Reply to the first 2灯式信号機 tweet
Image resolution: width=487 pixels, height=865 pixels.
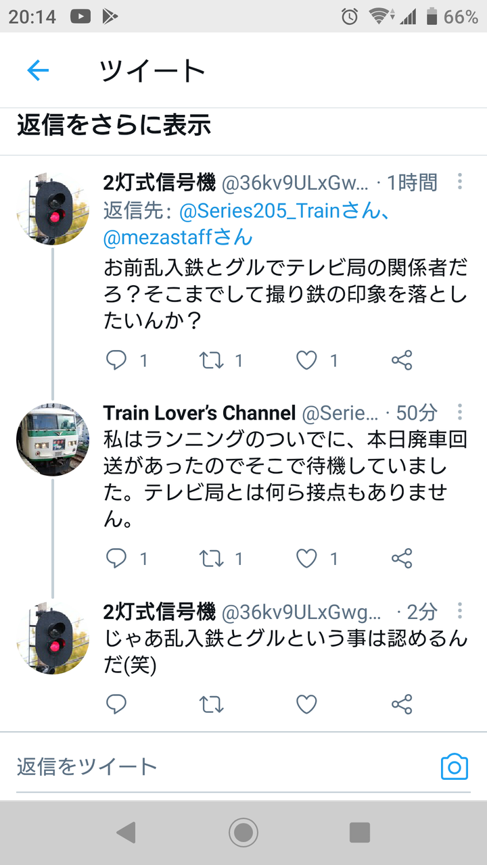coord(116,360)
